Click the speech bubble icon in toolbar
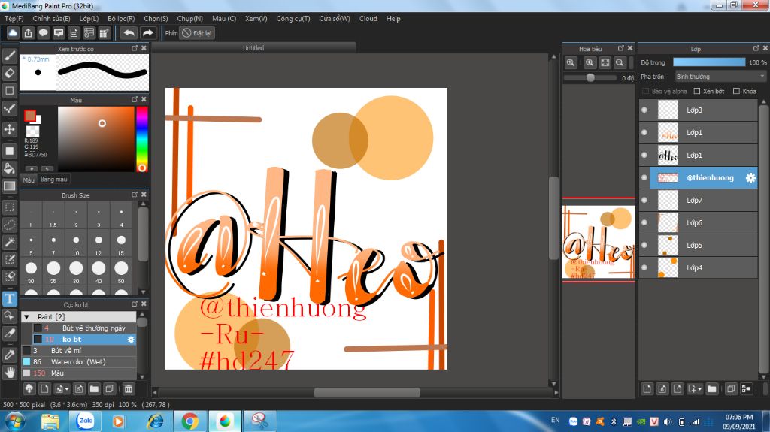 coord(43,33)
